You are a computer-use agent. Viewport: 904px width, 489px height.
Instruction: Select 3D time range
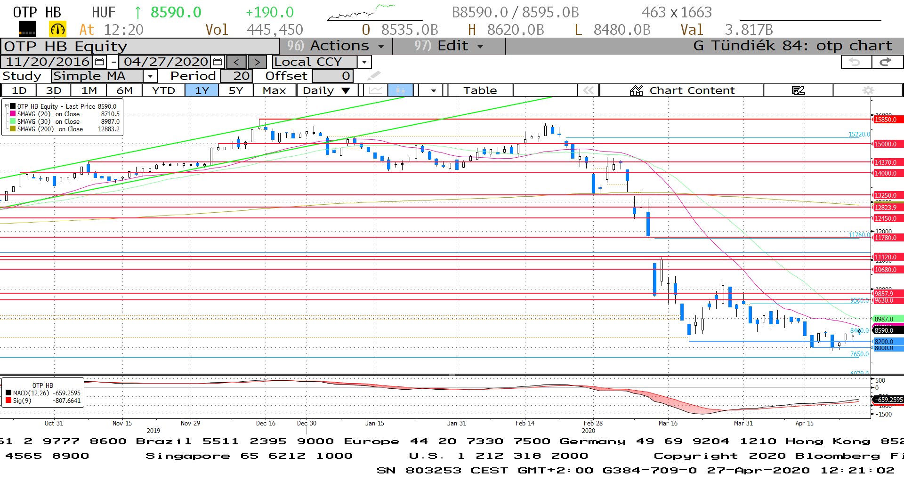(53, 90)
